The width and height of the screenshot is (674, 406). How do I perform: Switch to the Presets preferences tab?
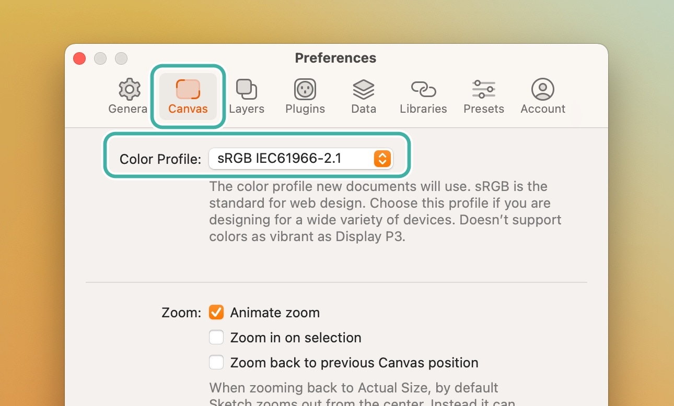(483, 97)
